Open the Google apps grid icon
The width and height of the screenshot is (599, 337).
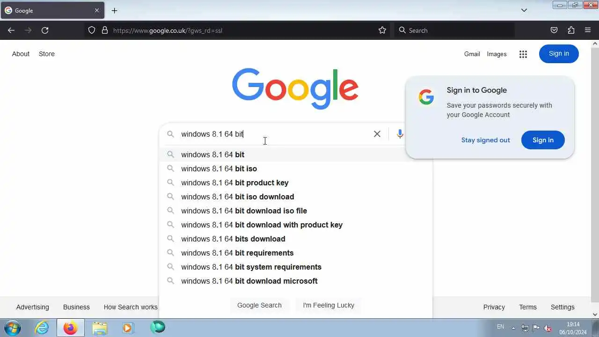pos(523,54)
